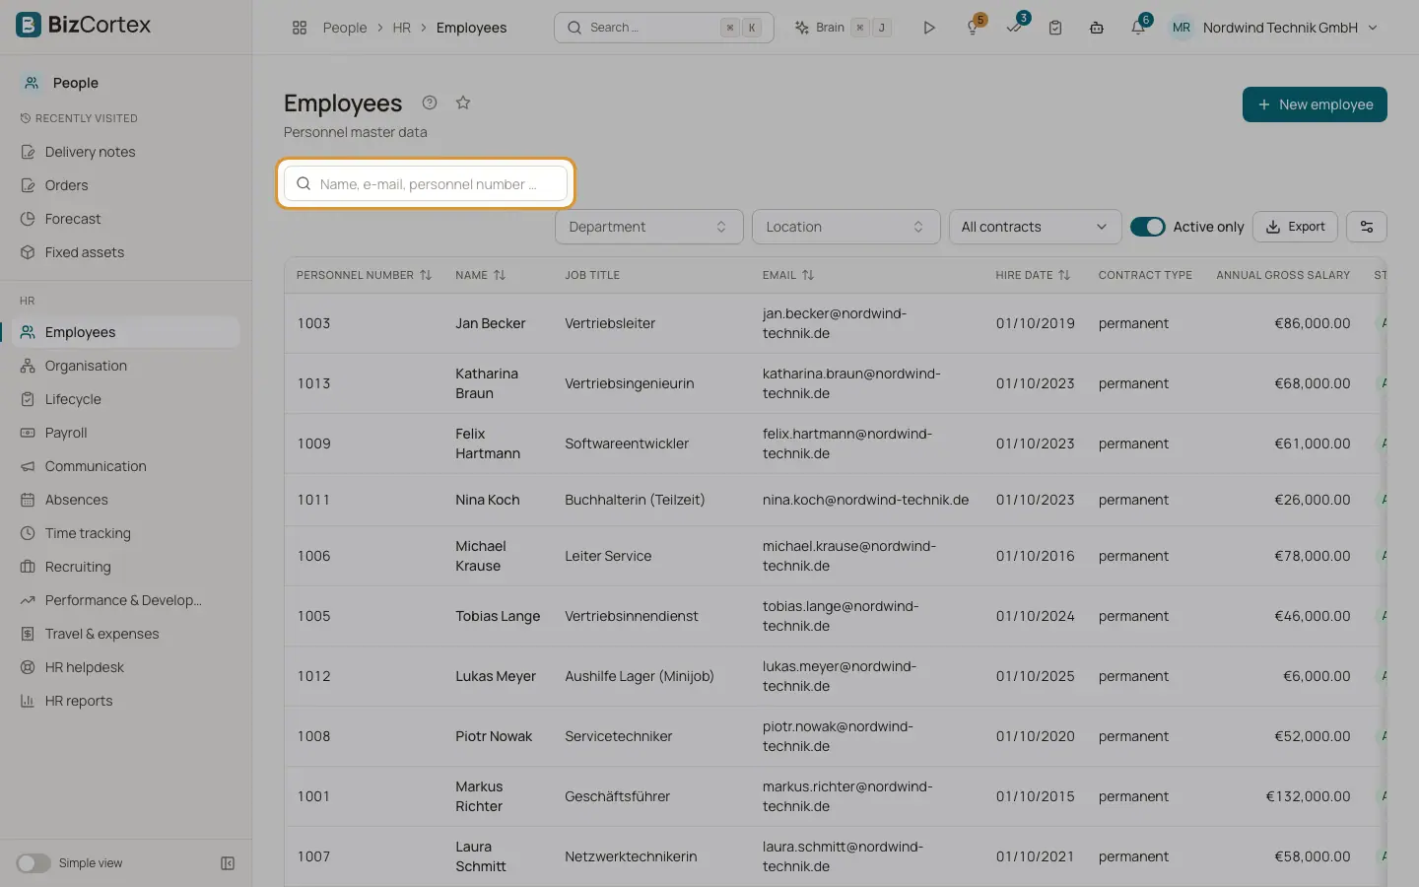Click the help icon beside Employees heading
The width and height of the screenshot is (1419, 887).
[x=430, y=102]
